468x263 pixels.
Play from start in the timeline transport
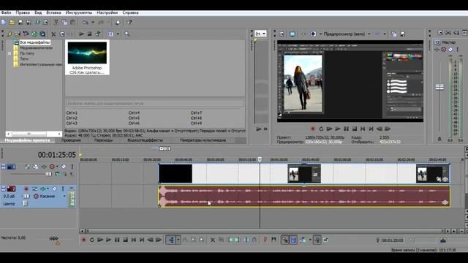click(x=100, y=240)
